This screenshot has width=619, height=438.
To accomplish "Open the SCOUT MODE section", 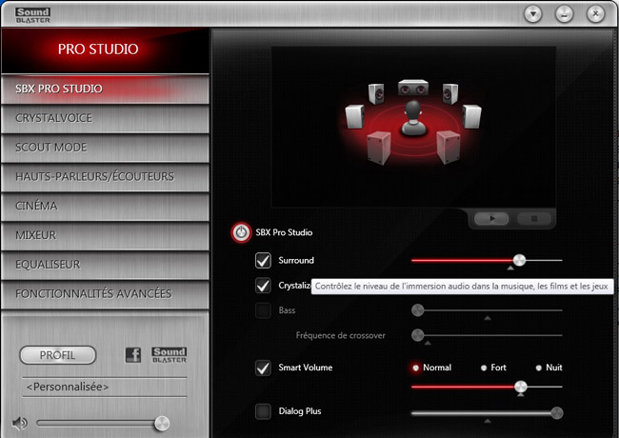I will (x=105, y=148).
